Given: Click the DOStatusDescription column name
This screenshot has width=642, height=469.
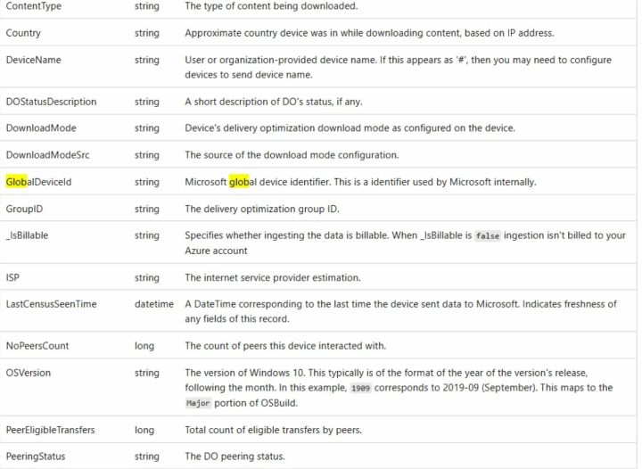Looking at the screenshot, I should [x=51, y=102].
